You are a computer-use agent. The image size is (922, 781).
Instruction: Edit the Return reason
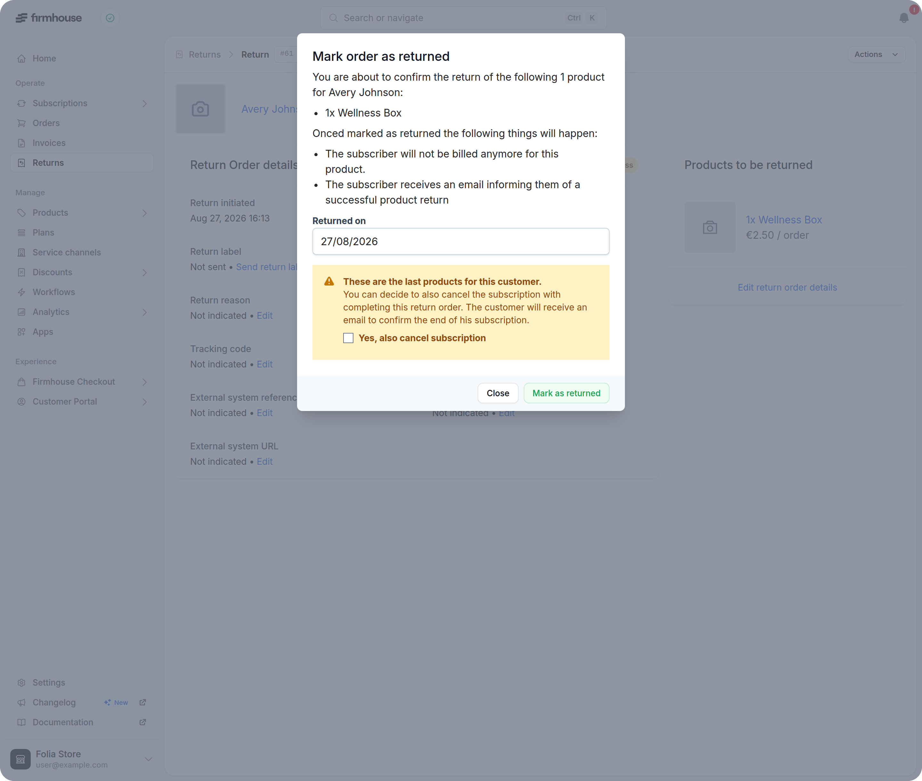[x=264, y=316]
